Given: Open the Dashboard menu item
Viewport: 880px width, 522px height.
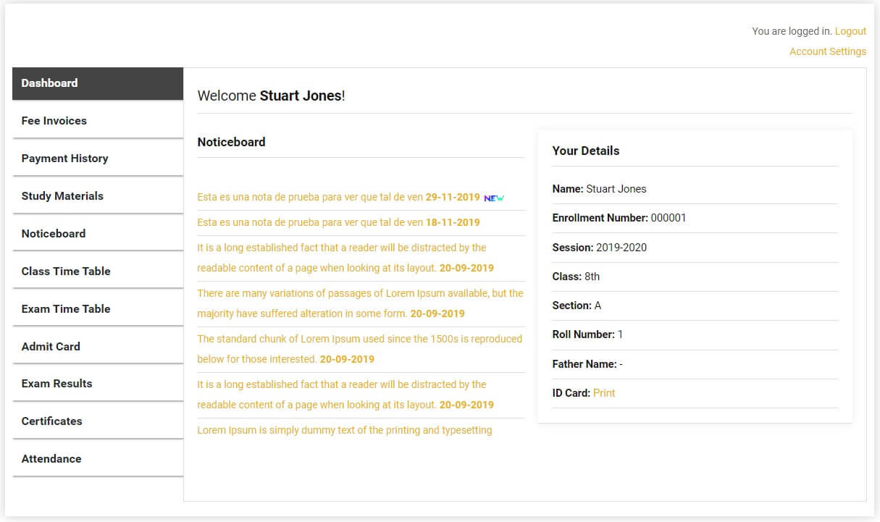Looking at the screenshot, I should pos(98,83).
